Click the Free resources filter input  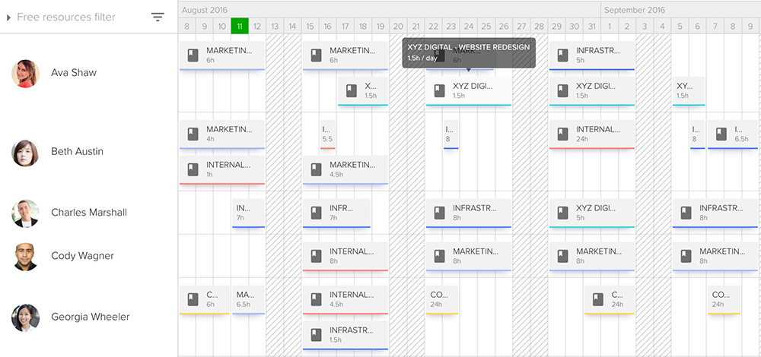76,17
